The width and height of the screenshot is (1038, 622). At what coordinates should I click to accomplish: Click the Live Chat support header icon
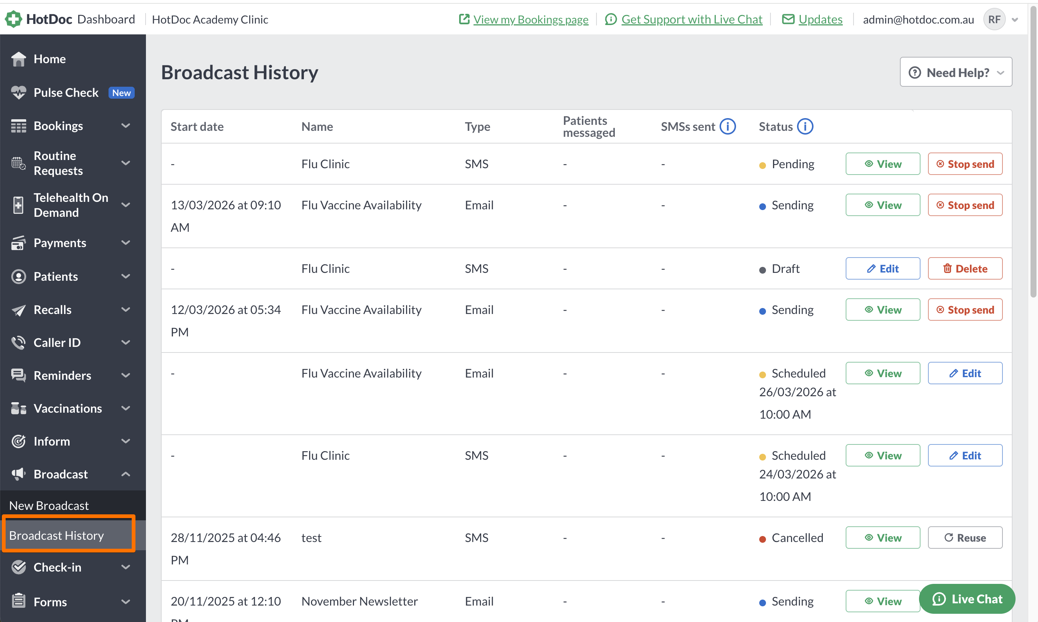coord(611,19)
